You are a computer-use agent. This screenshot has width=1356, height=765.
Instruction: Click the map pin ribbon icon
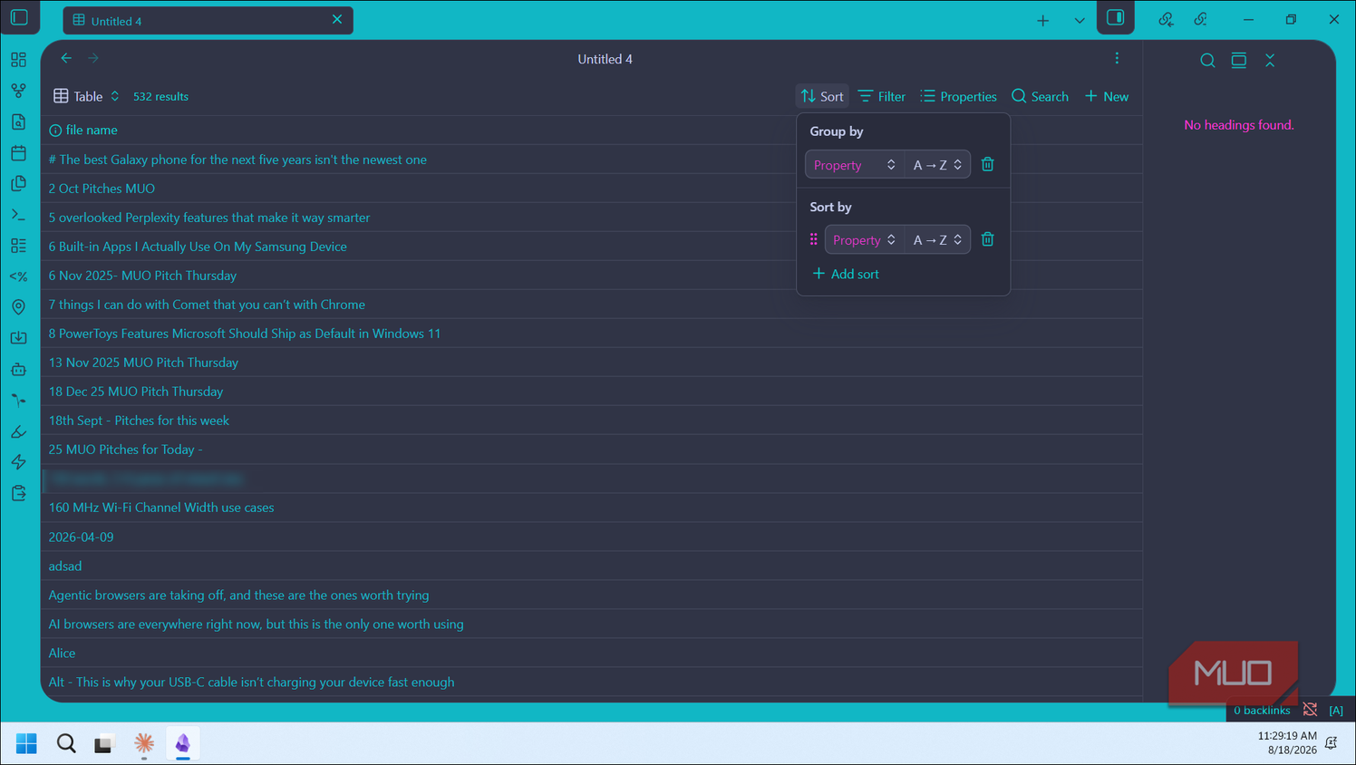[18, 307]
